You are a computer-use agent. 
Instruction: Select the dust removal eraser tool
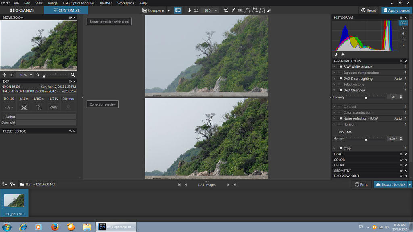(269, 10)
